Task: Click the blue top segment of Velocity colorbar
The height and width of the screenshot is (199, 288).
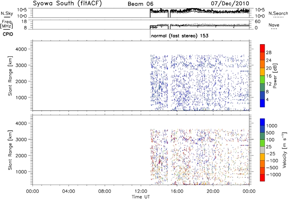Action: click(x=262, y=122)
